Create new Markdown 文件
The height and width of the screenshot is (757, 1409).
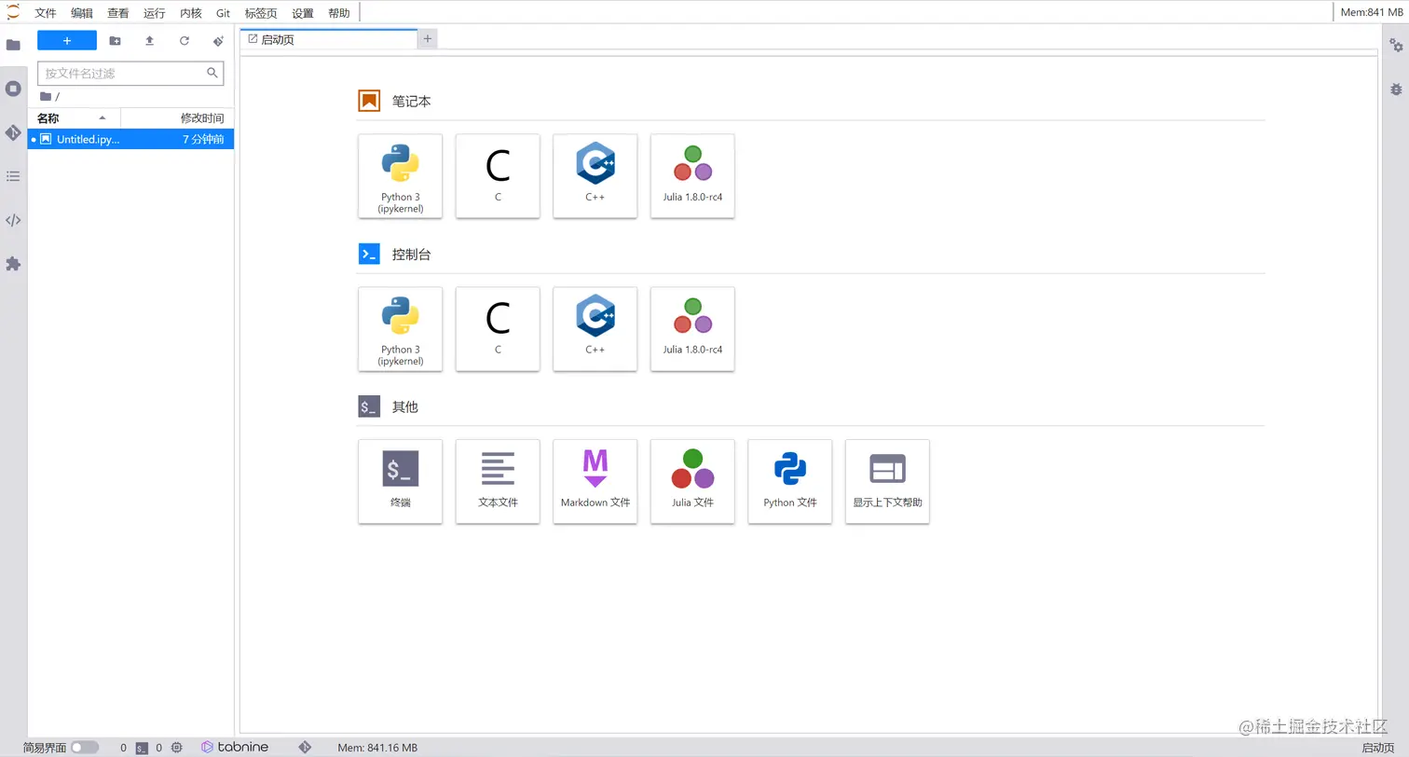595,482
